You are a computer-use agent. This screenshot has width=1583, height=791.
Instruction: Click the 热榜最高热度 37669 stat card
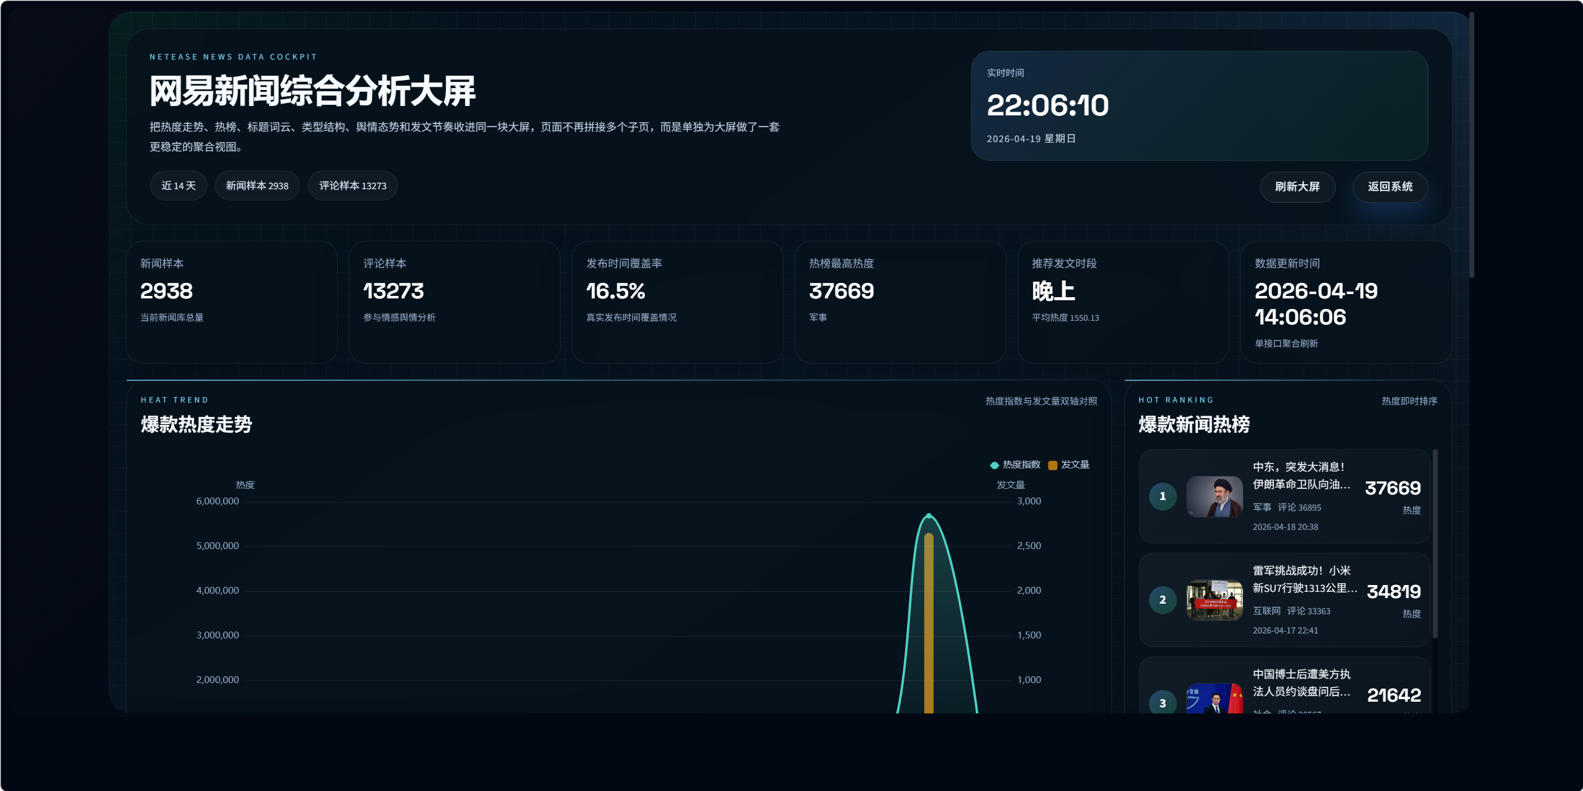tap(900, 302)
